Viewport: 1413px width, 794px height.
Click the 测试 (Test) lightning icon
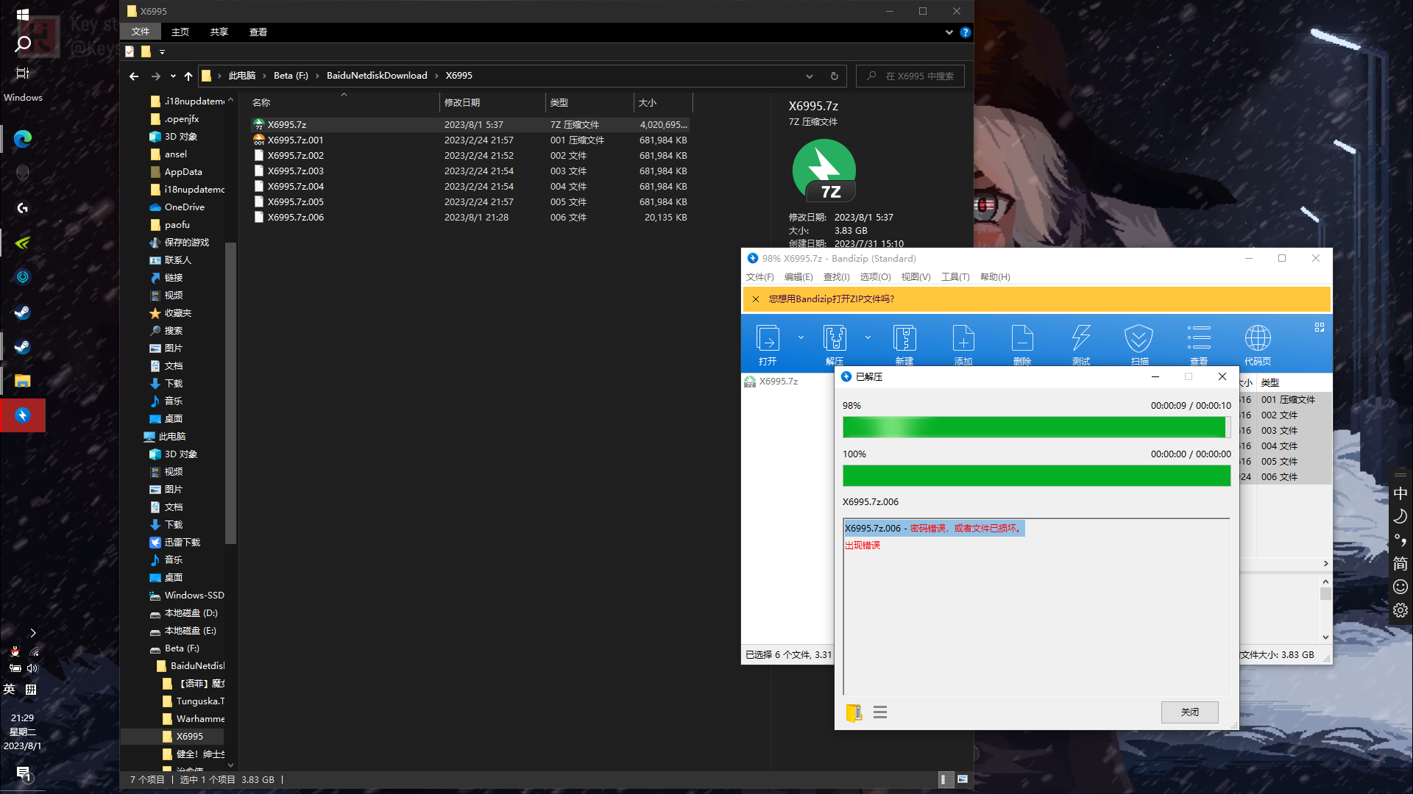pos(1080,339)
